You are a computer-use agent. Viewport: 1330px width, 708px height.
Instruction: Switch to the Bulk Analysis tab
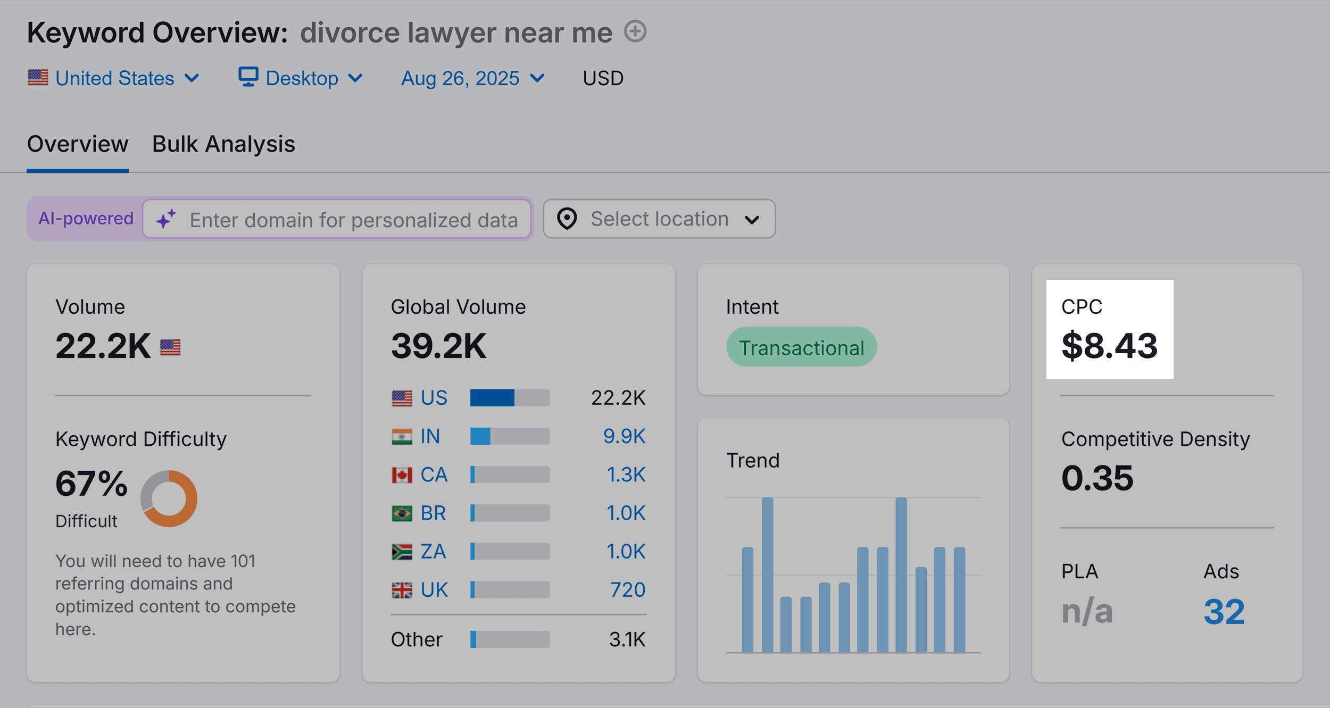point(223,144)
